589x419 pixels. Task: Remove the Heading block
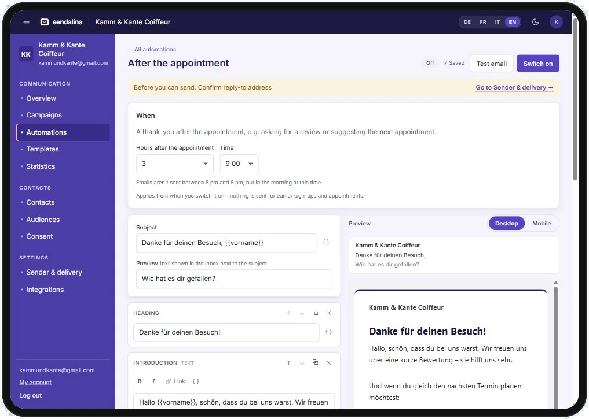click(x=329, y=313)
